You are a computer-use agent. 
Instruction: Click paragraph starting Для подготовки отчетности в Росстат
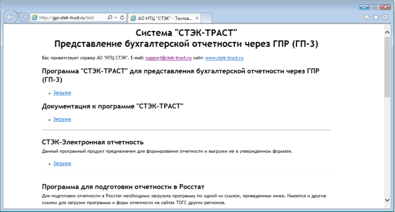click(x=184, y=199)
